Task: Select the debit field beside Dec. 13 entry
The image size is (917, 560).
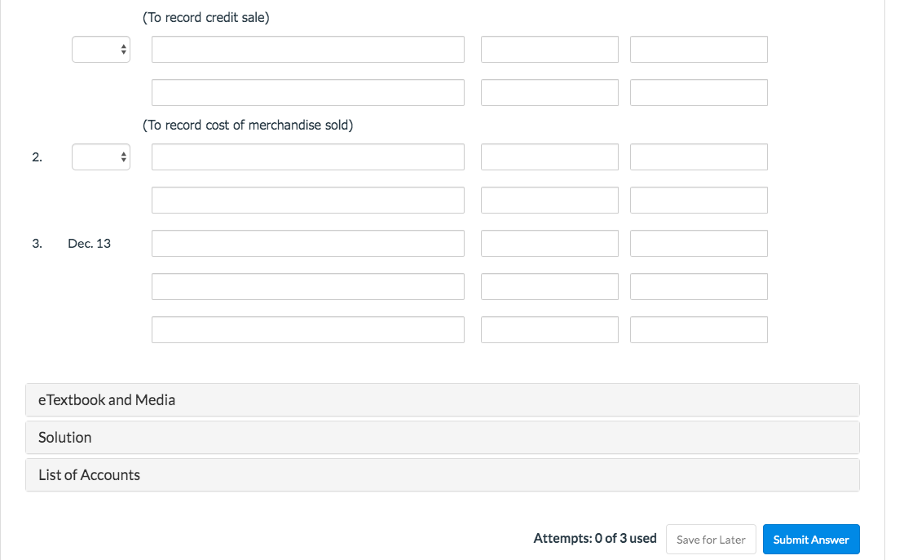Action: (x=549, y=243)
